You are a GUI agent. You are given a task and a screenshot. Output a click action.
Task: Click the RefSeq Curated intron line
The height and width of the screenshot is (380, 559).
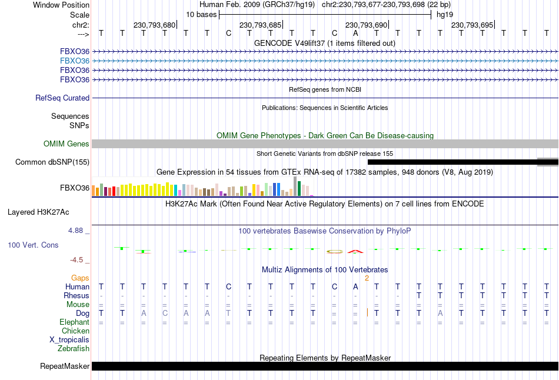[x=325, y=98]
